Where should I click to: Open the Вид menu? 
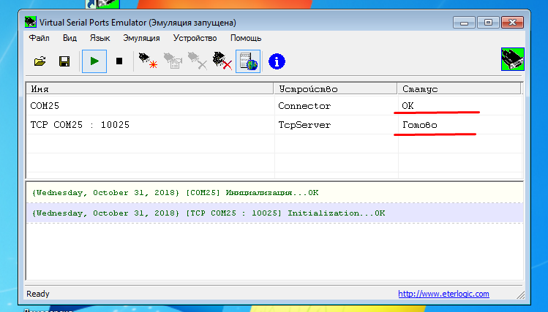[70, 38]
